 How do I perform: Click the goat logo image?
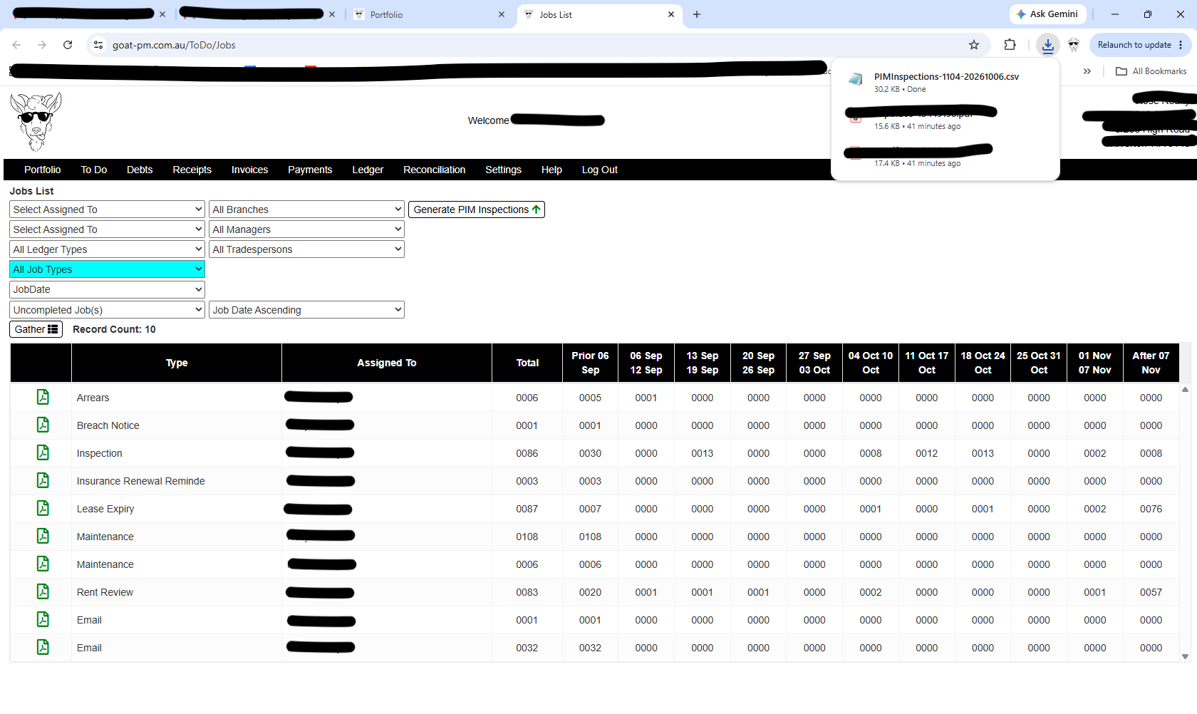[x=36, y=121]
